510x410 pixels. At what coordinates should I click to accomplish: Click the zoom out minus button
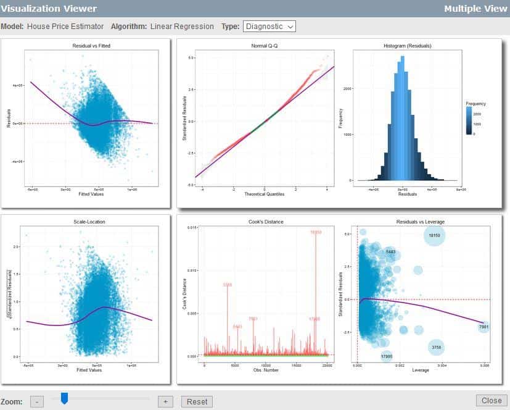(36, 401)
